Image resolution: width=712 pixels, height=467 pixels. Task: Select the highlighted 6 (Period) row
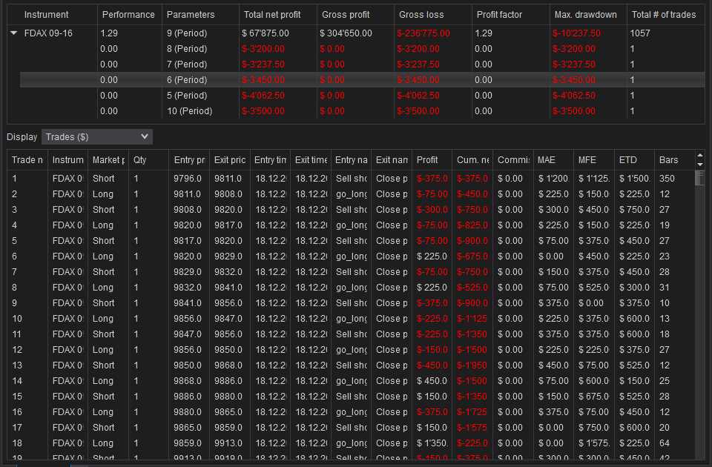(x=363, y=80)
